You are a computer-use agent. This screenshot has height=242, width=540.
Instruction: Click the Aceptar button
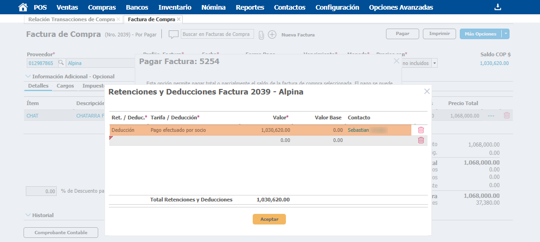click(x=269, y=219)
